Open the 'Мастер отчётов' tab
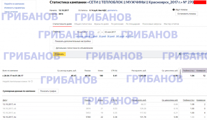Image resolution: width=207 pixels, height=120 pixels. (x=171, y=24)
